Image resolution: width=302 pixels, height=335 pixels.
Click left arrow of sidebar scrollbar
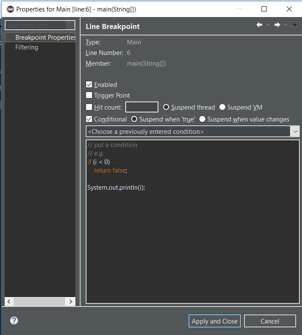9,301
